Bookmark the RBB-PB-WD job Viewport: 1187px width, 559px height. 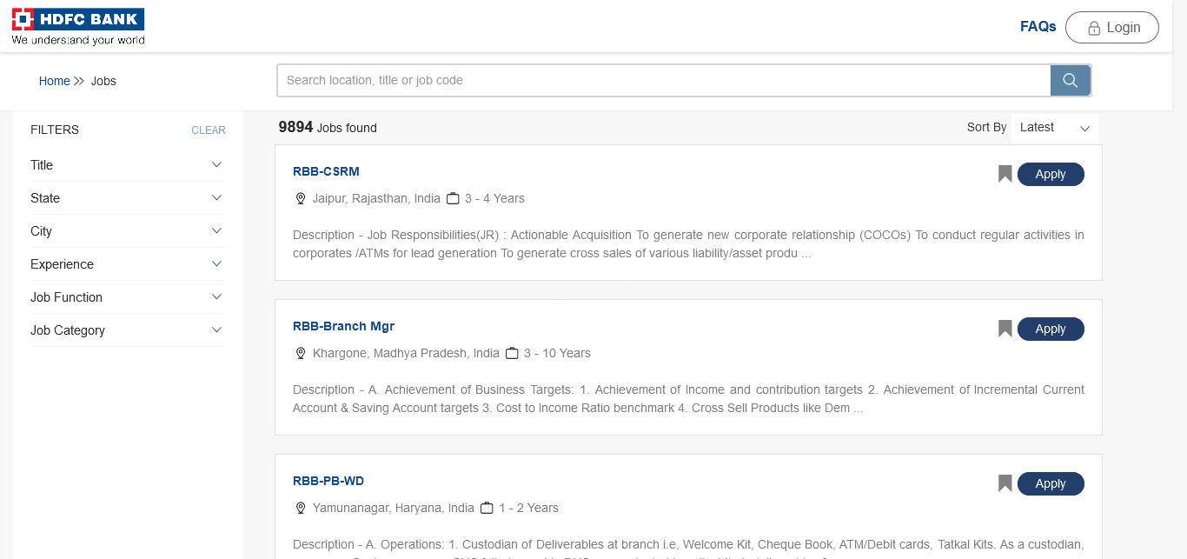(x=1005, y=483)
